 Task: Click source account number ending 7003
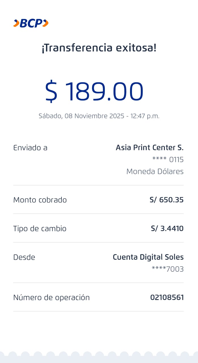pos(168,269)
